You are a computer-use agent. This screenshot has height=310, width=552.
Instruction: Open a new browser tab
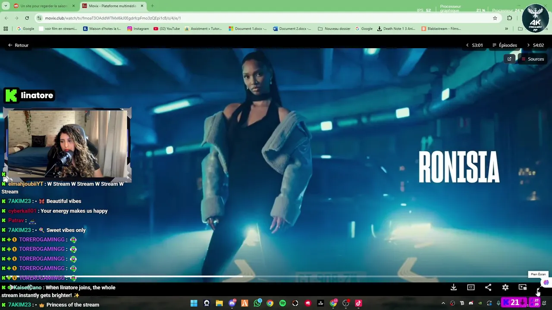coord(152,6)
